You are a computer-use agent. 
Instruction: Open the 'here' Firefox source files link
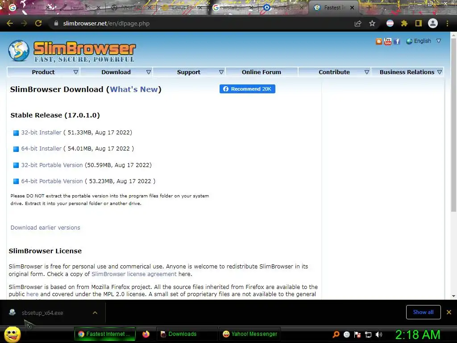click(32, 294)
